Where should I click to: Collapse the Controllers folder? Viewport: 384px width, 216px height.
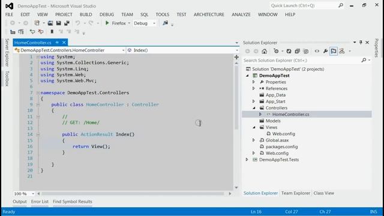coord(254,108)
